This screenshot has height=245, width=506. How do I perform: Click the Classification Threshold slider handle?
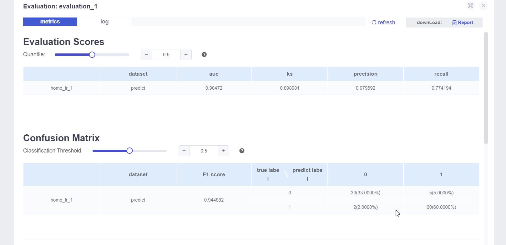tap(130, 151)
